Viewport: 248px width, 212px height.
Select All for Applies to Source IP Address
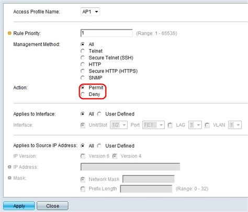83,146
